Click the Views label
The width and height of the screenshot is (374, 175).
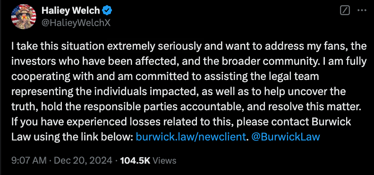[164, 160]
